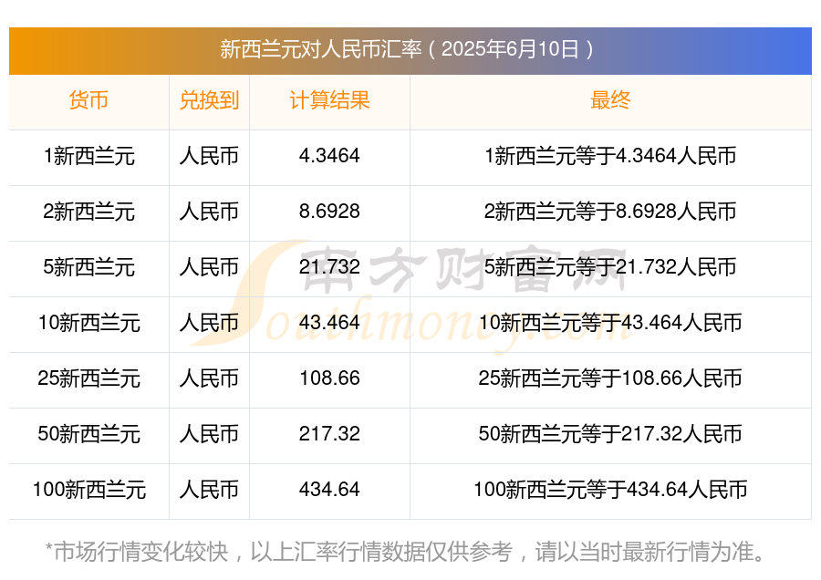Image resolution: width=821 pixels, height=580 pixels.
Task: Click the disclaimer note '*市场行情变化较快…'
Action: [407, 553]
